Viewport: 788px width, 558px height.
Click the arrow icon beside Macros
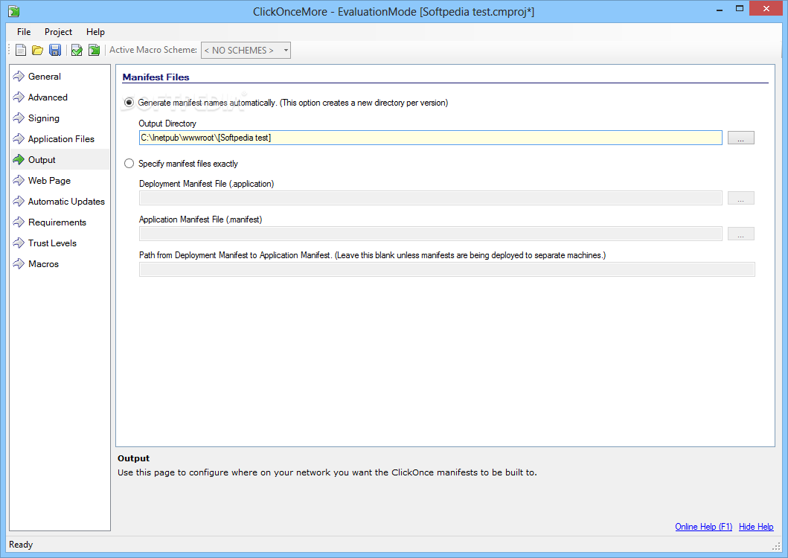tap(19, 264)
